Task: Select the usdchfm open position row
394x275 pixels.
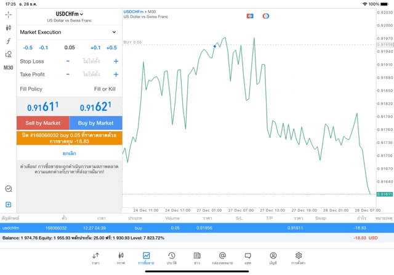Action: click(197, 228)
